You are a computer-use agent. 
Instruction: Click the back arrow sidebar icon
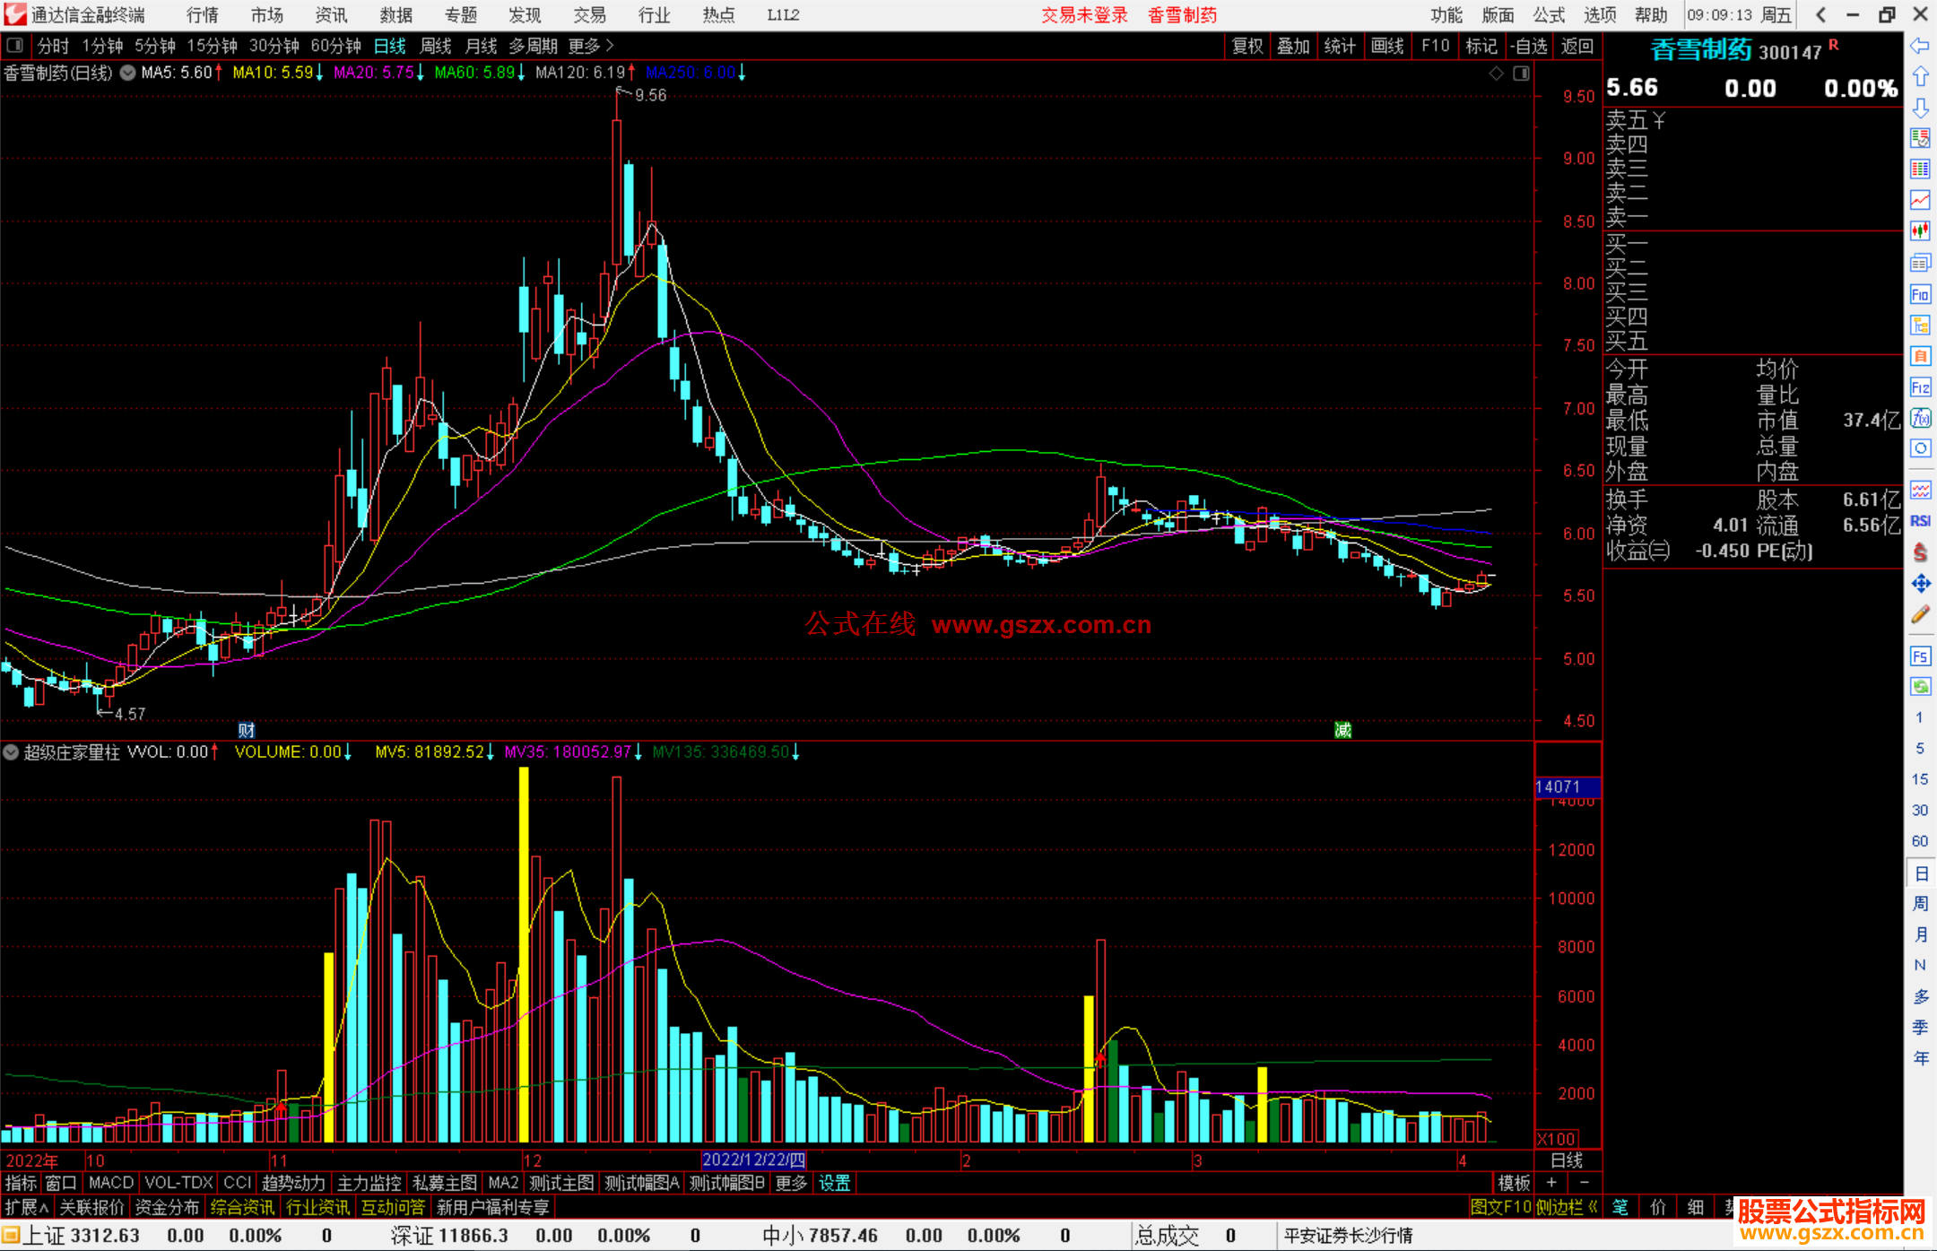[x=1920, y=46]
